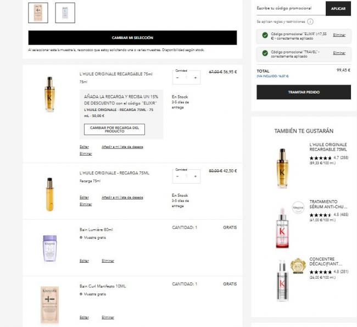
Task: Click the discounted price 56,95 €
Action: (230, 72)
